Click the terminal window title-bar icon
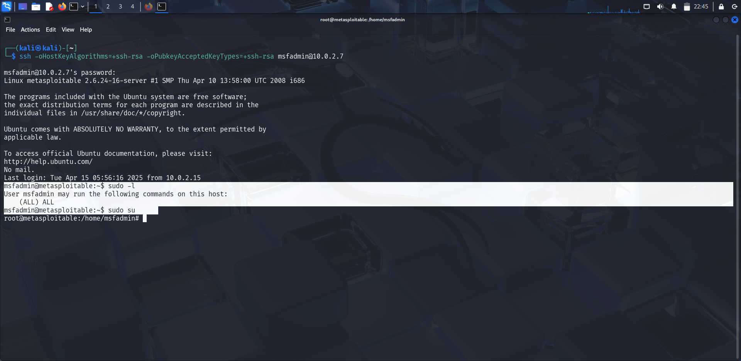Image resolution: width=741 pixels, height=361 pixels. pyautogui.click(x=7, y=20)
